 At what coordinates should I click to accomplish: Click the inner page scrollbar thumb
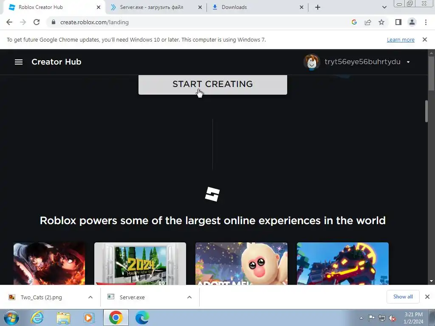(427, 111)
